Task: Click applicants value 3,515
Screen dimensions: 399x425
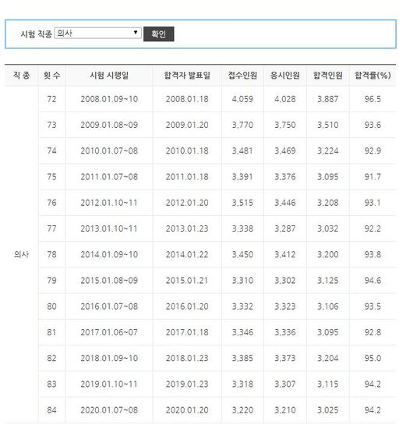Action: (x=242, y=203)
